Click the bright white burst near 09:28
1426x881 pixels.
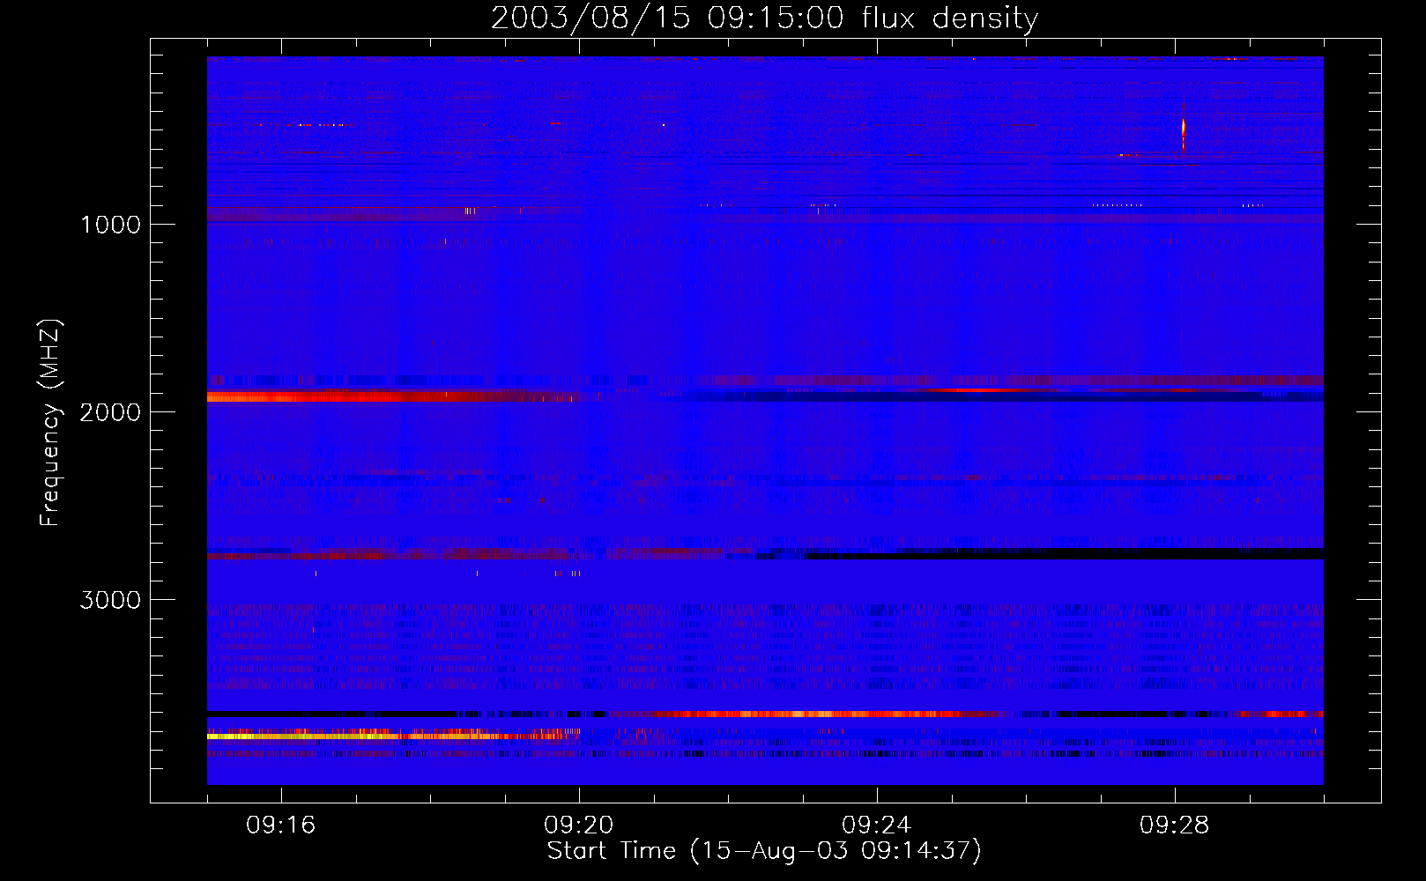pos(1183,135)
